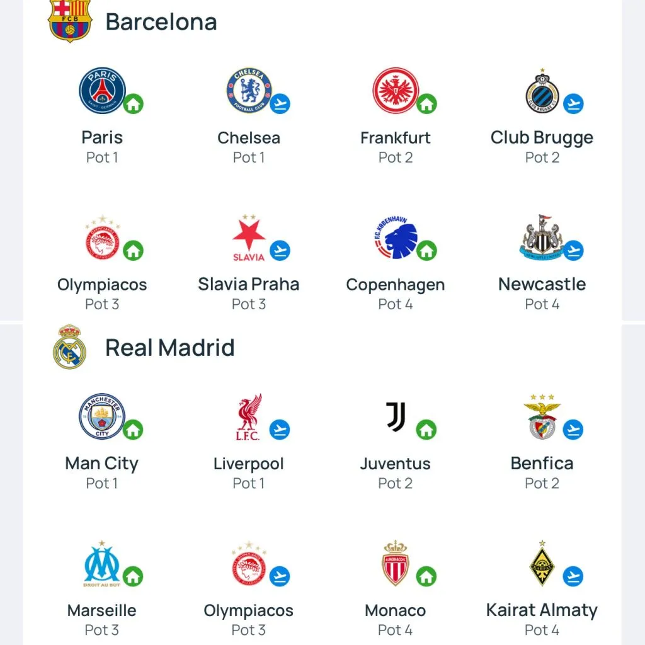
Task: Open the Real Madrid heading text
Action: (170, 348)
